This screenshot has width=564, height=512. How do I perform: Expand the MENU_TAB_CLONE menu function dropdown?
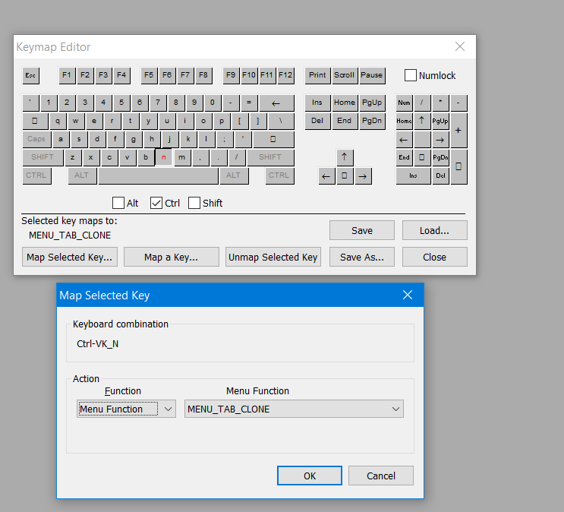(294, 409)
